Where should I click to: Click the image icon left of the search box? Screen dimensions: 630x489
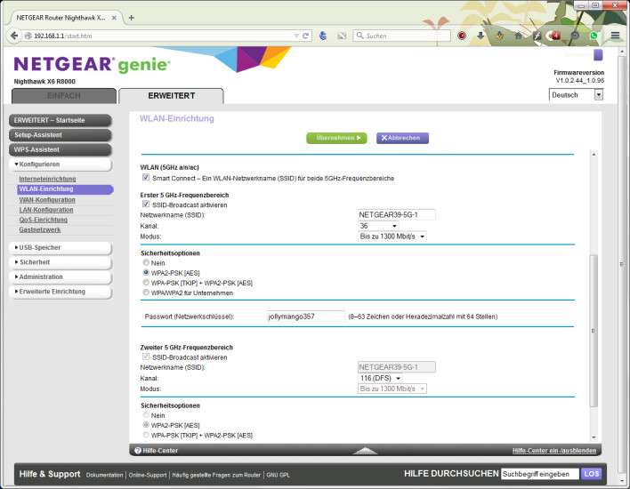pyautogui.click(x=342, y=36)
